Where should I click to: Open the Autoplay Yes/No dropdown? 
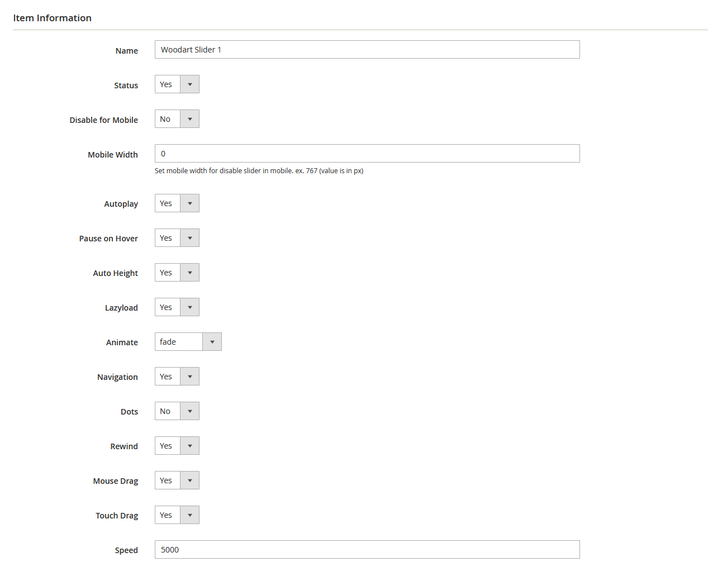[177, 203]
